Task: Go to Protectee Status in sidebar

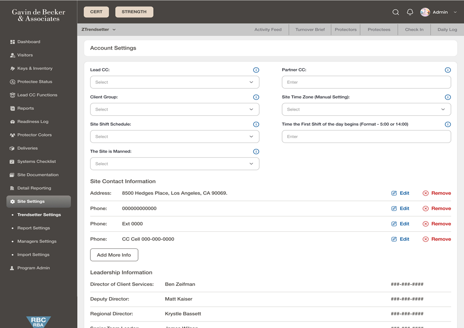Action: coord(35,82)
